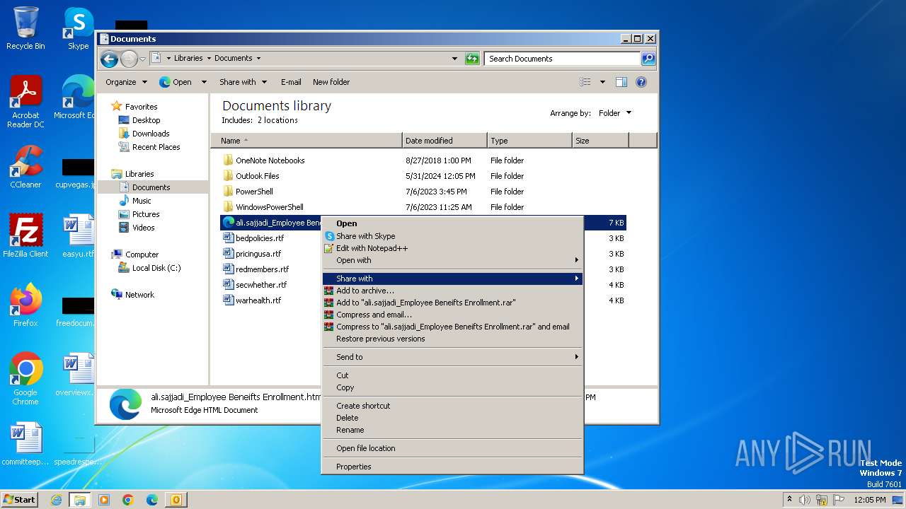The height and width of the screenshot is (509, 906).
Task: Open recent pages dropdown next to Forward
Action: pyautogui.click(x=142, y=59)
